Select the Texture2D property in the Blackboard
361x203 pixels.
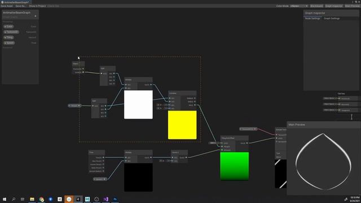[11, 32]
